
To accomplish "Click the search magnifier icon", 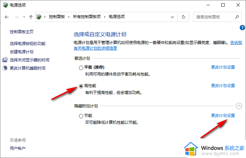I will pyautogui.click(x=236, y=17).
